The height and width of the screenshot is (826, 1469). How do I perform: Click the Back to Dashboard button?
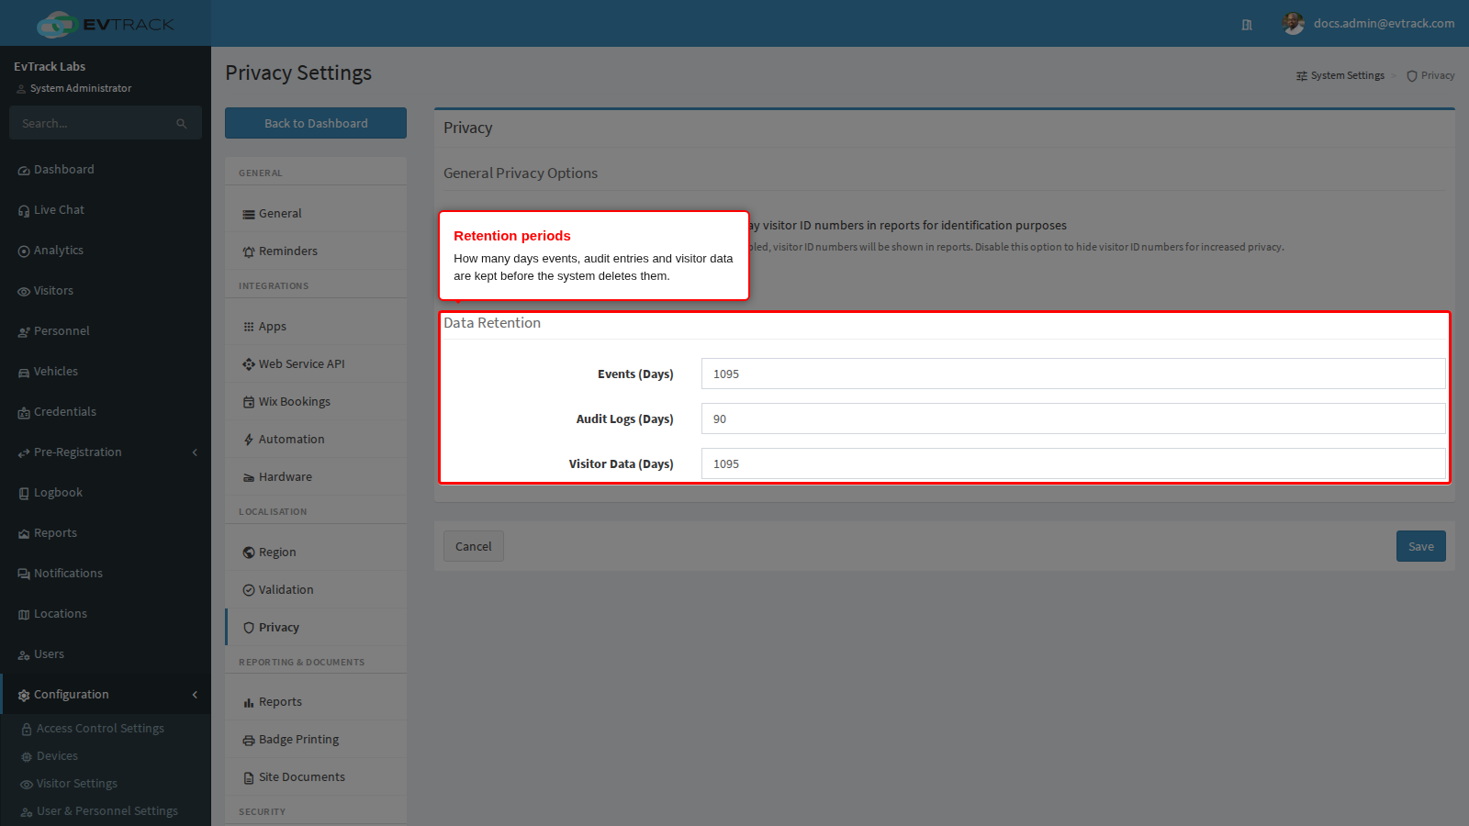click(x=316, y=123)
